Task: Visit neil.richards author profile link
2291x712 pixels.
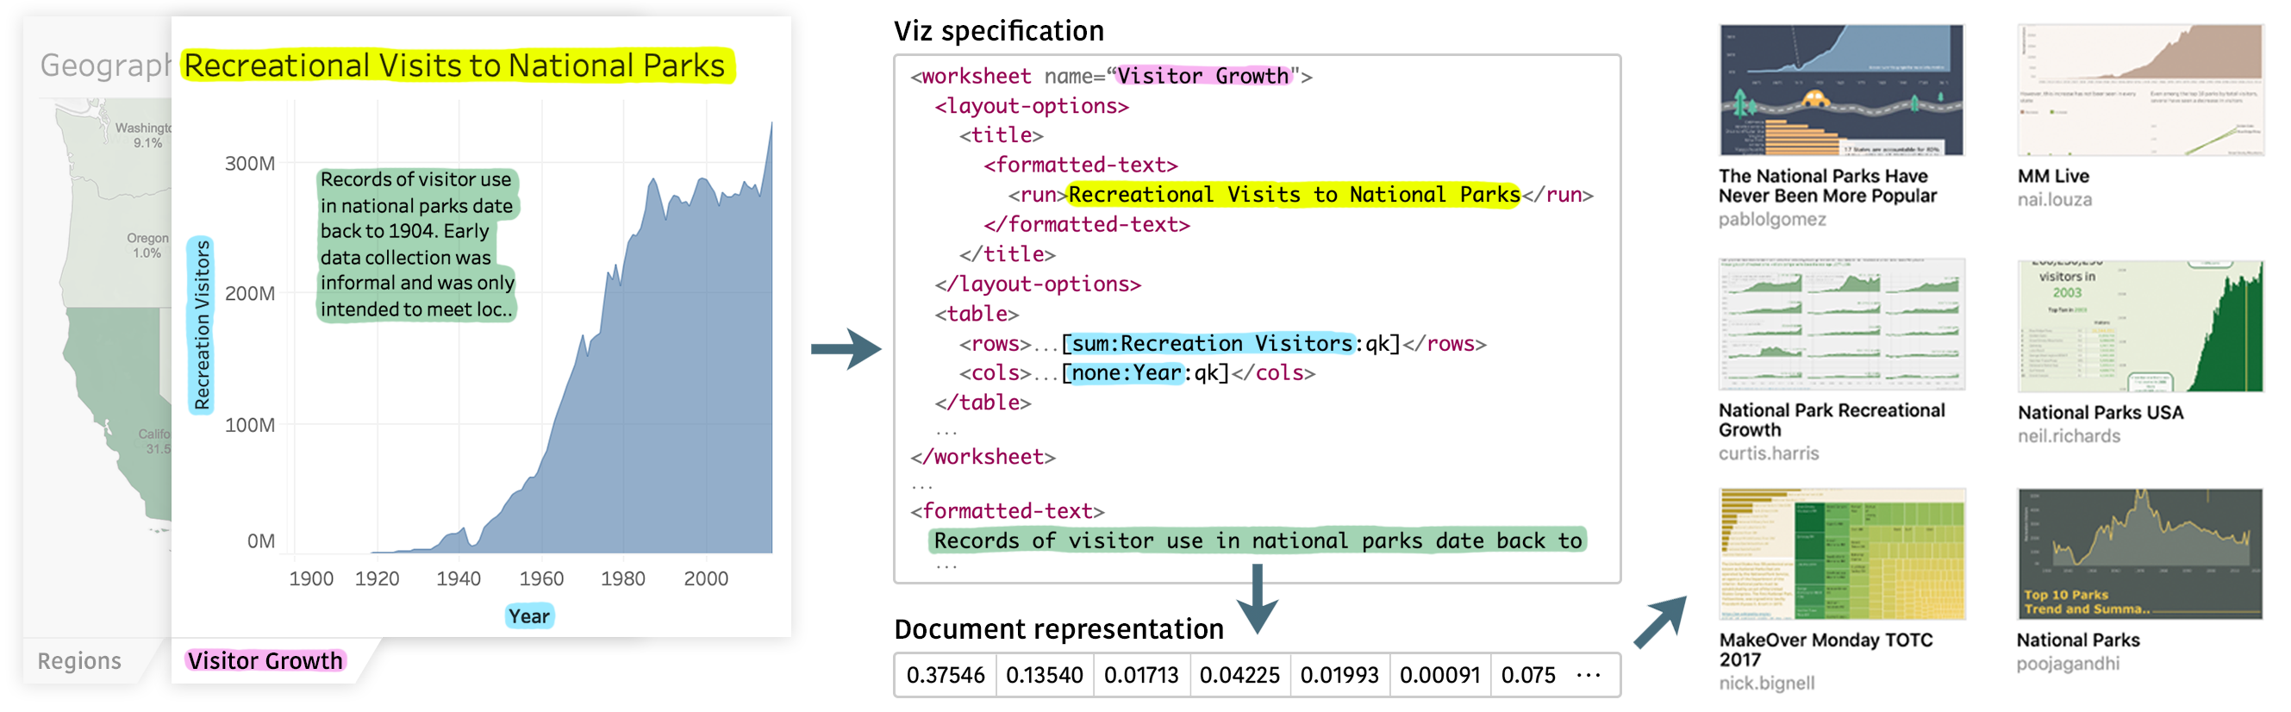Action: click(2068, 436)
